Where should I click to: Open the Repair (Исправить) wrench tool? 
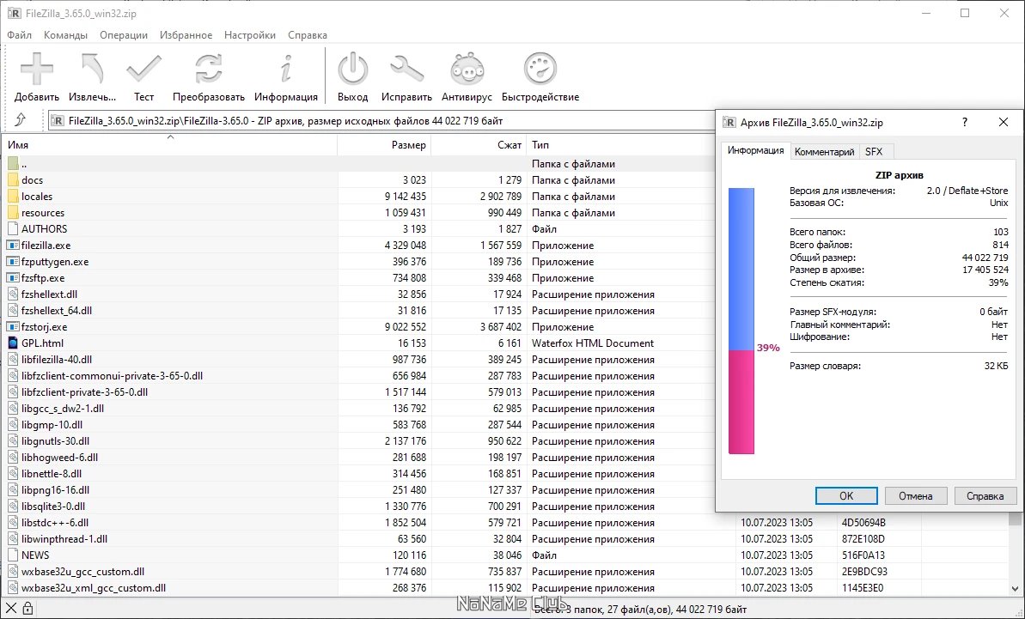click(406, 70)
